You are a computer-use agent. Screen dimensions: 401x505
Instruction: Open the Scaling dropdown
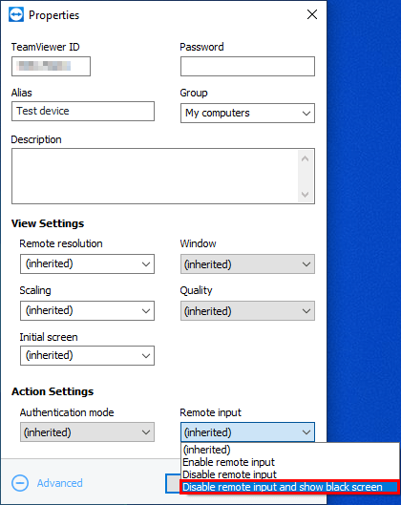87,311
